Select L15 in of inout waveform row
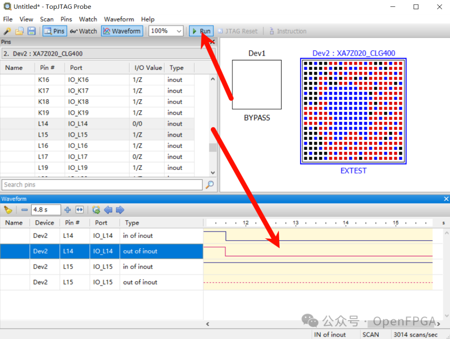Screen dimensions: 450x339 point(102,267)
